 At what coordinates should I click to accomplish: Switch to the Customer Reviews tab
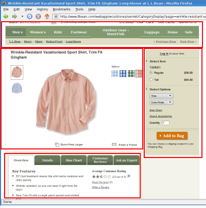tap(100, 160)
